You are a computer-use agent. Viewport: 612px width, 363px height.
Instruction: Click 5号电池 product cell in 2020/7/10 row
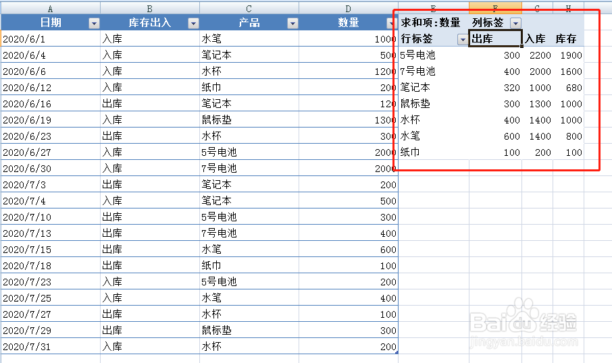[x=249, y=217]
